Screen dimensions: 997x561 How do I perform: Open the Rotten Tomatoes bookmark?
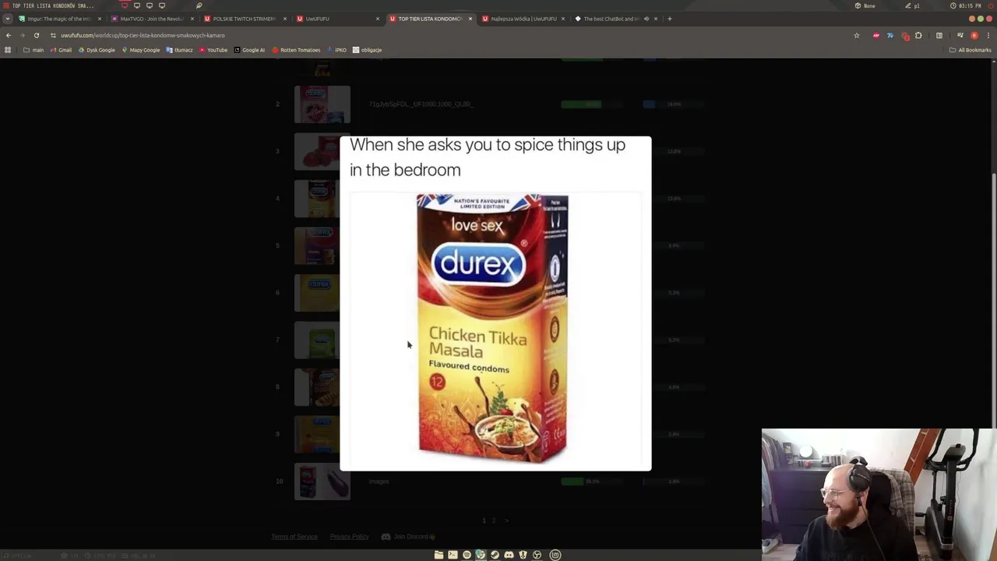[x=296, y=50]
